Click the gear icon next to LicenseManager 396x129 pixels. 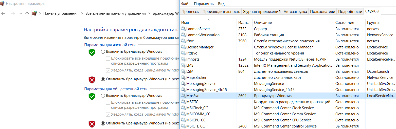click(183, 47)
